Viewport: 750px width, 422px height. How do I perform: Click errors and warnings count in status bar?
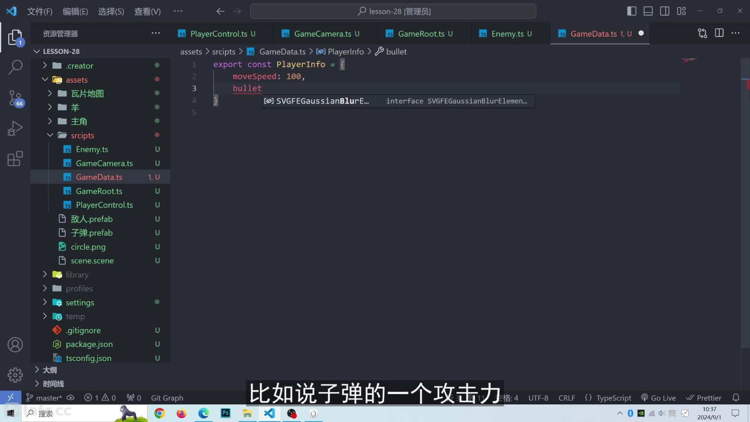coord(100,398)
